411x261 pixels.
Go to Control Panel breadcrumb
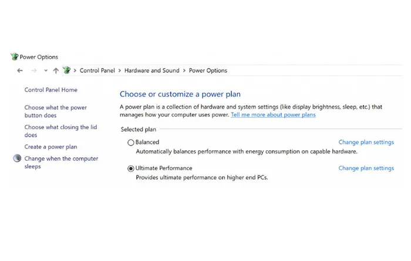click(97, 70)
